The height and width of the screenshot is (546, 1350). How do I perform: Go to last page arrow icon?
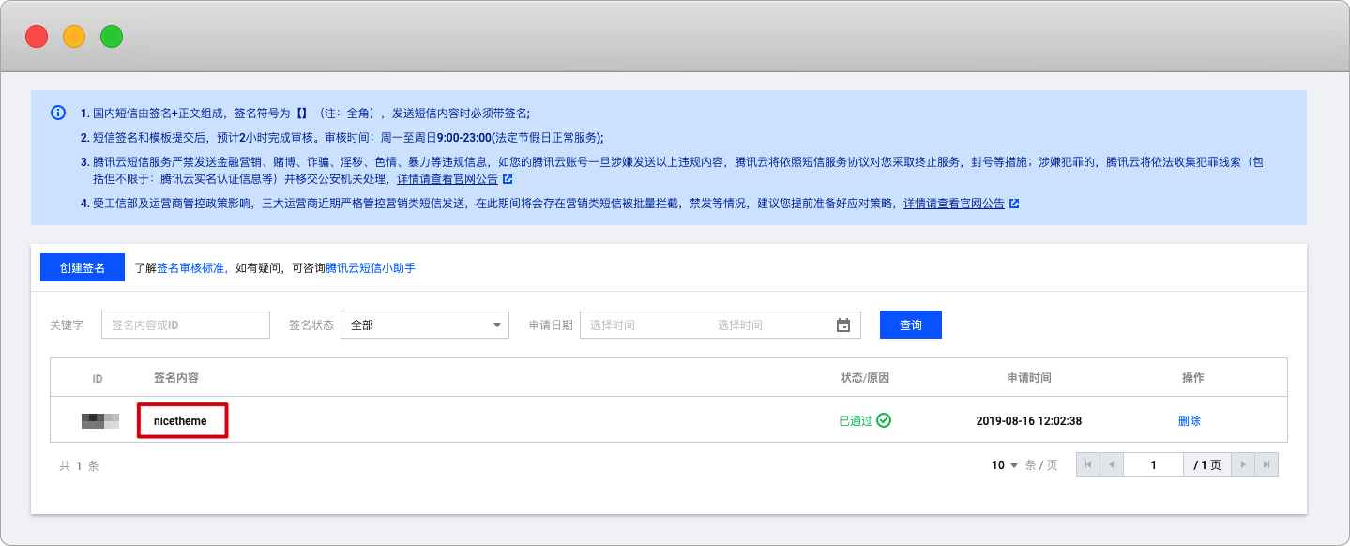(x=1267, y=464)
